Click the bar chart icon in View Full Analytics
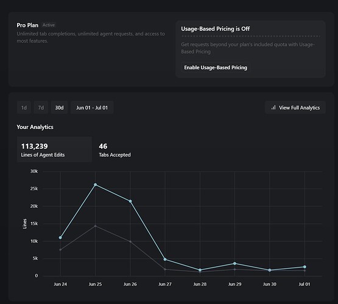 click(x=273, y=108)
